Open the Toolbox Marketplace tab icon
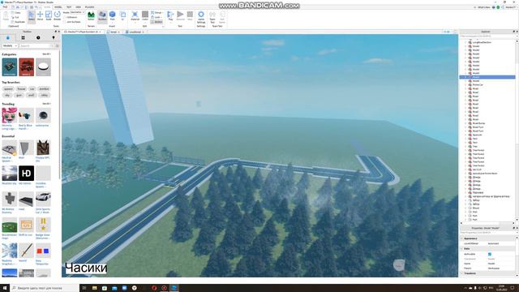519x292 pixels. pos(8,38)
